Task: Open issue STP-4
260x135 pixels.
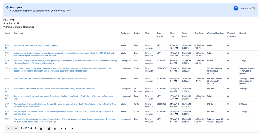Action: tap(8, 119)
